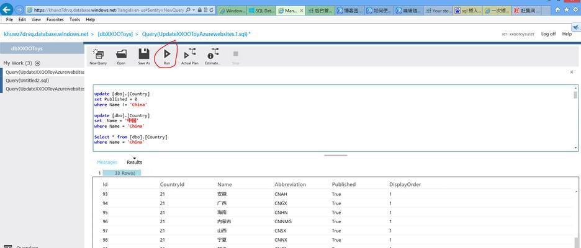Click the [dbXXOOToys] breadcrumb link
Viewport: 581px width, 248px height.
[115, 33]
